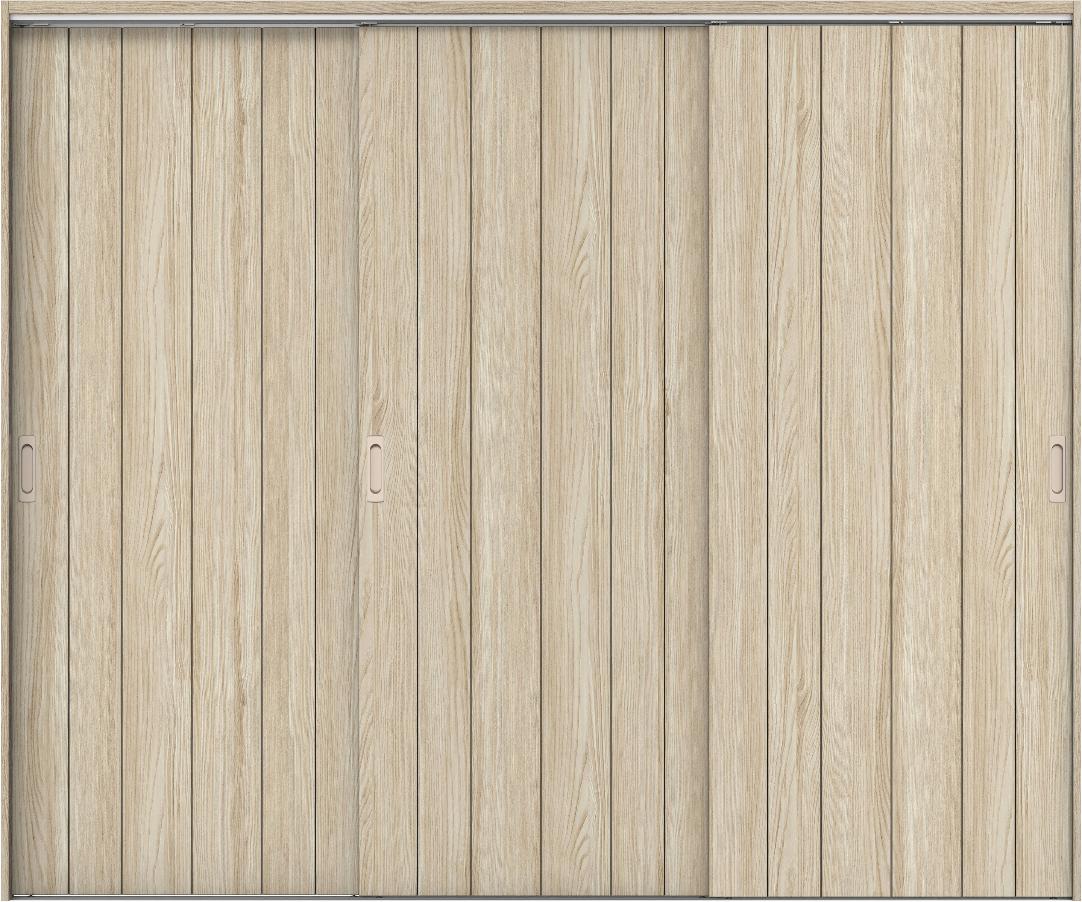1082x902 pixels.
Task: Select the first plank of the left door
Action: pos(40,461)
